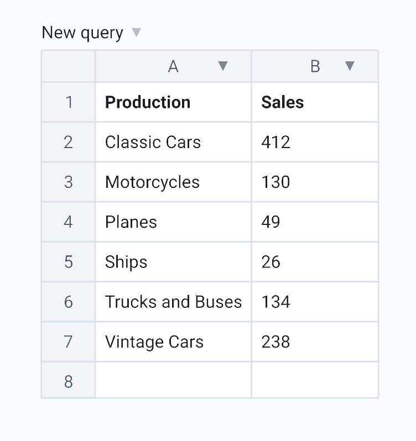Select column A header

(x=173, y=66)
